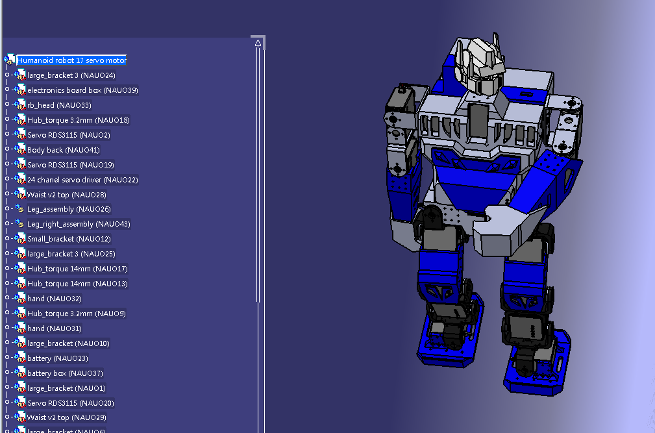This screenshot has height=433, width=655.
Task: Select large_bracket (NAUO10) in the tree
Action: (x=68, y=343)
